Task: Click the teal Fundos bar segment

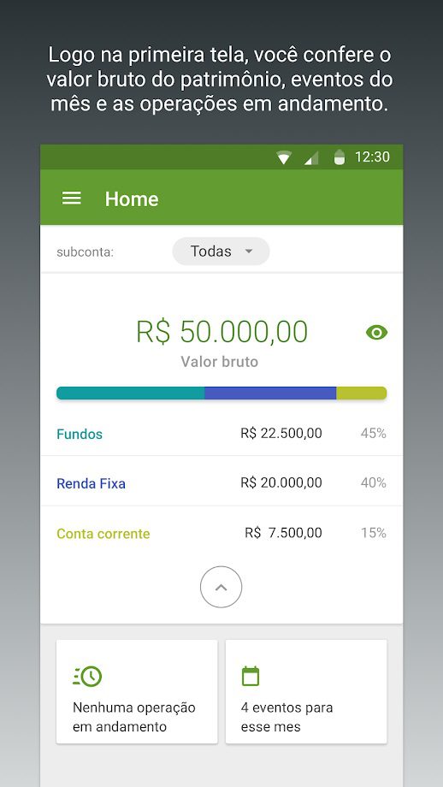Action: coord(131,393)
